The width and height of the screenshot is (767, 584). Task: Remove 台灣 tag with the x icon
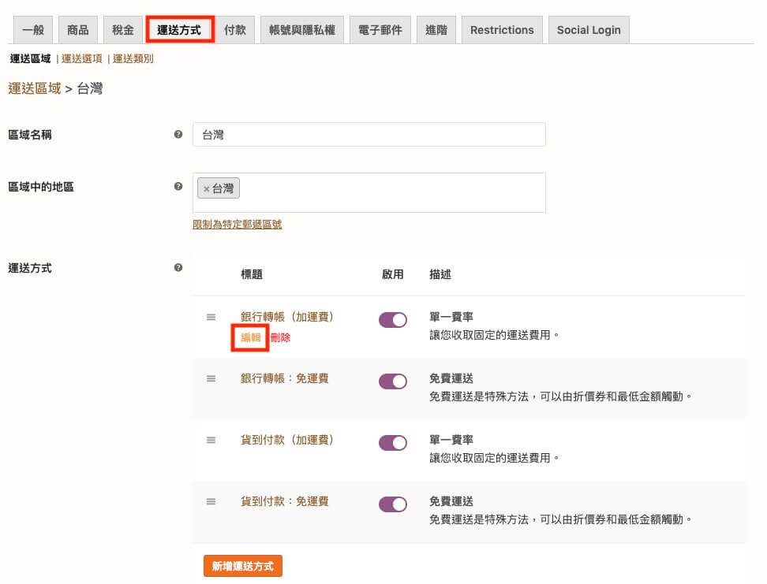coord(206,189)
